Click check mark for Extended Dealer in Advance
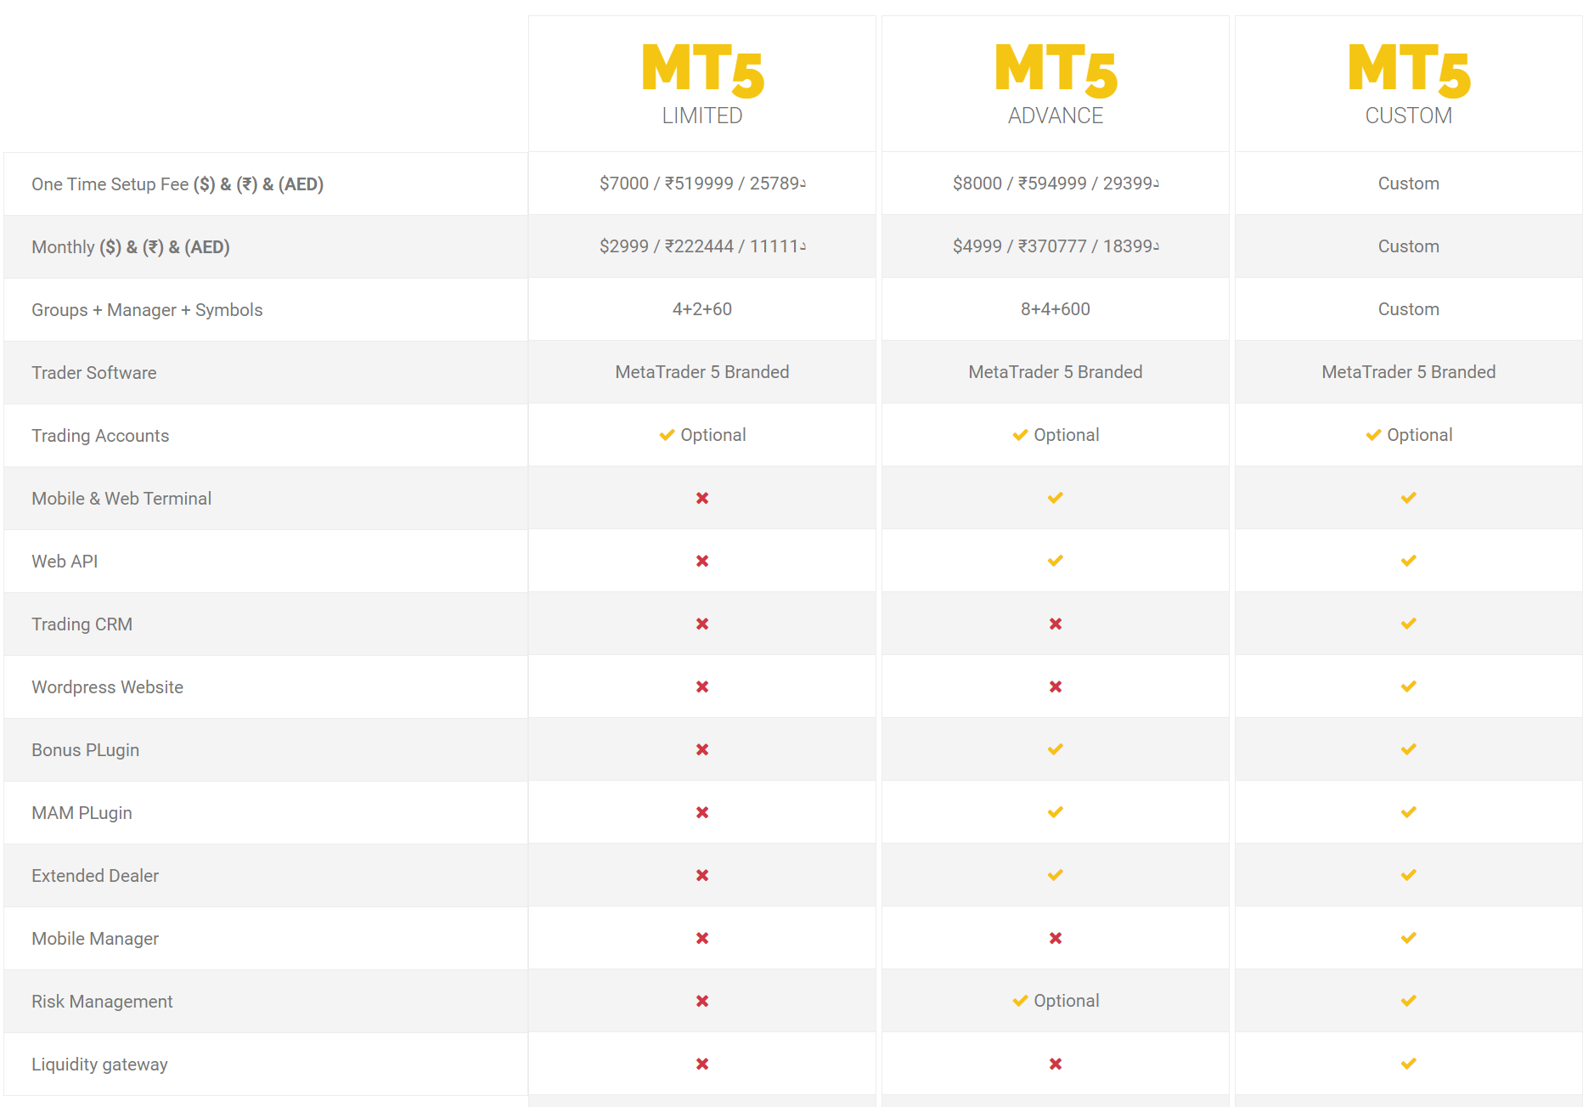This screenshot has width=1594, height=1107. (1056, 875)
